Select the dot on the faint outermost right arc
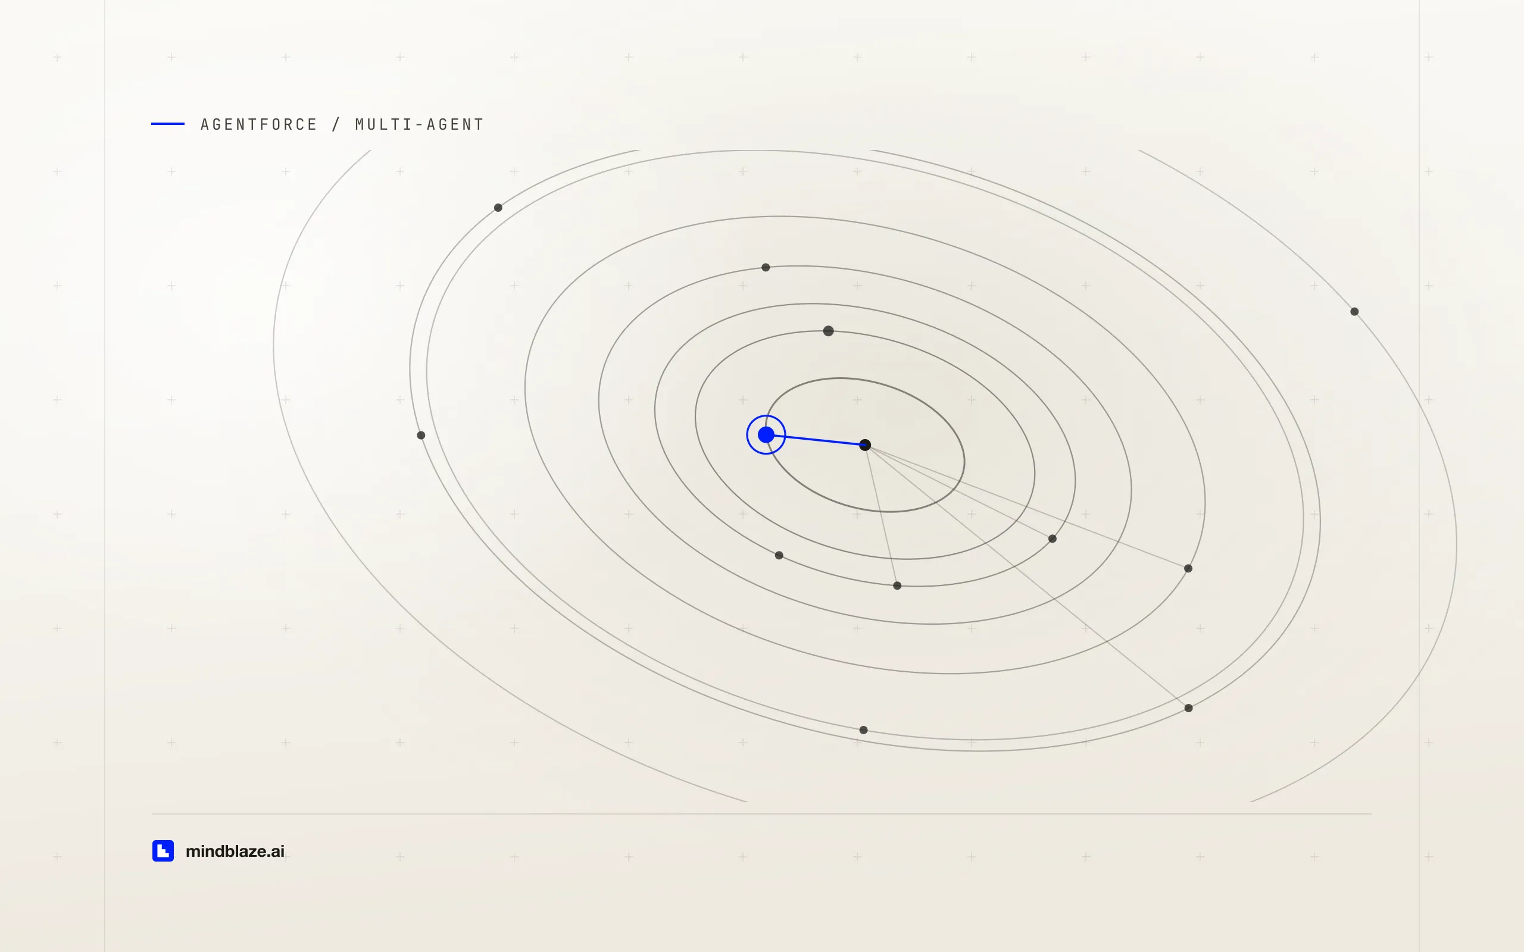 click(x=1354, y=312)
